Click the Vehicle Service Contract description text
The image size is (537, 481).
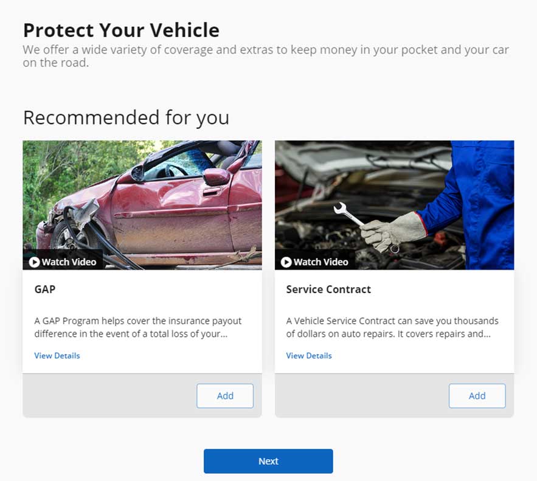pyautogui.click(x=392, y=327)
